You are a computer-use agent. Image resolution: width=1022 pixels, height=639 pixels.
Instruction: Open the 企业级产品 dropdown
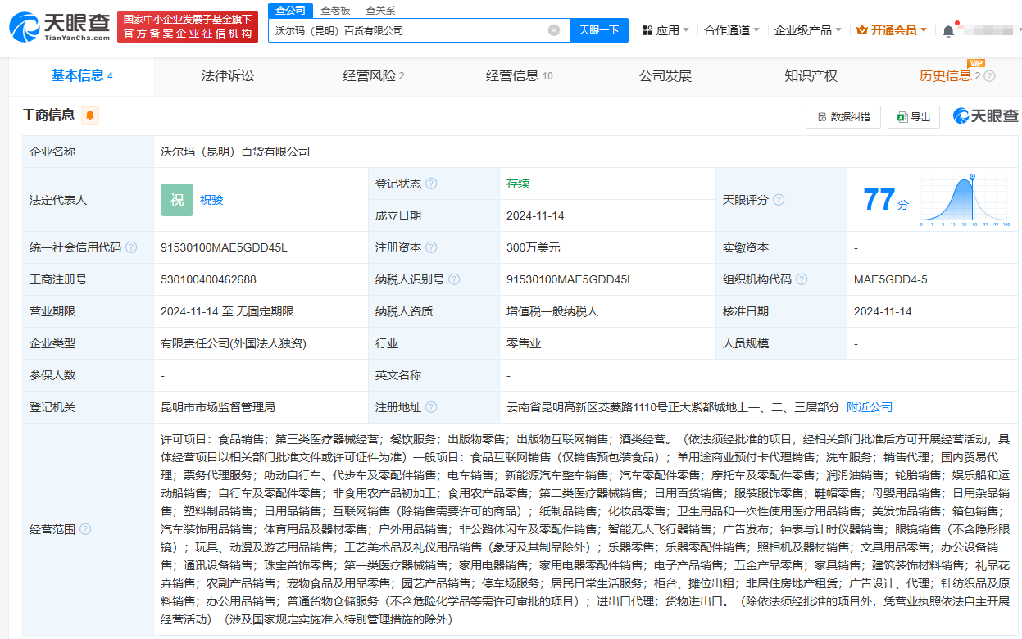click(808, 30)
